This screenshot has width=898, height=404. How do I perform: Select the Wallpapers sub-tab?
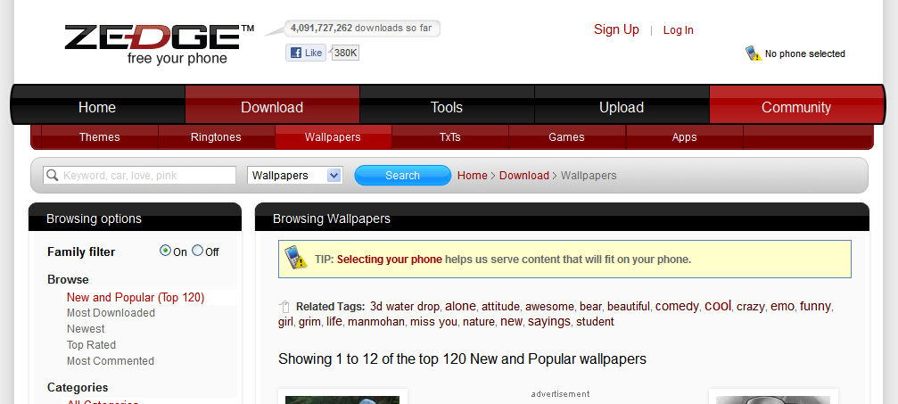[x=333, y=137]
